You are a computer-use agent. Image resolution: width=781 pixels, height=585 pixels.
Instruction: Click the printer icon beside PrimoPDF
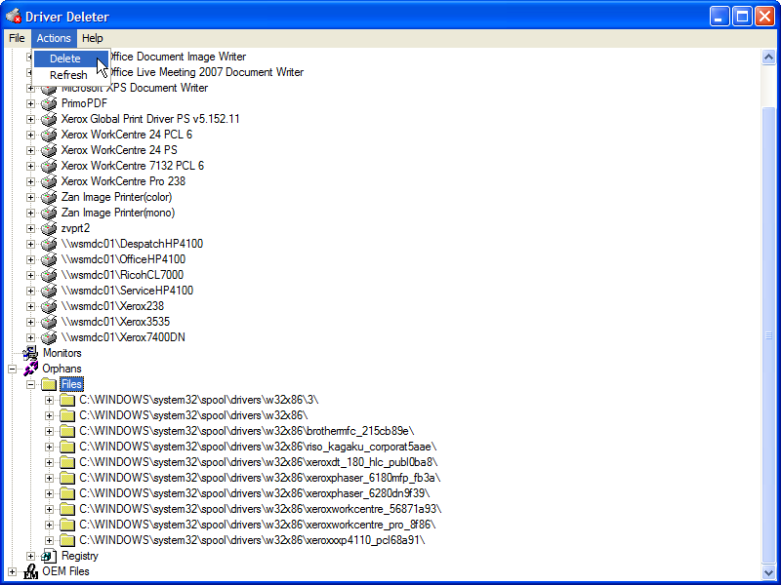pyautogui.click(x=48, y=103)
